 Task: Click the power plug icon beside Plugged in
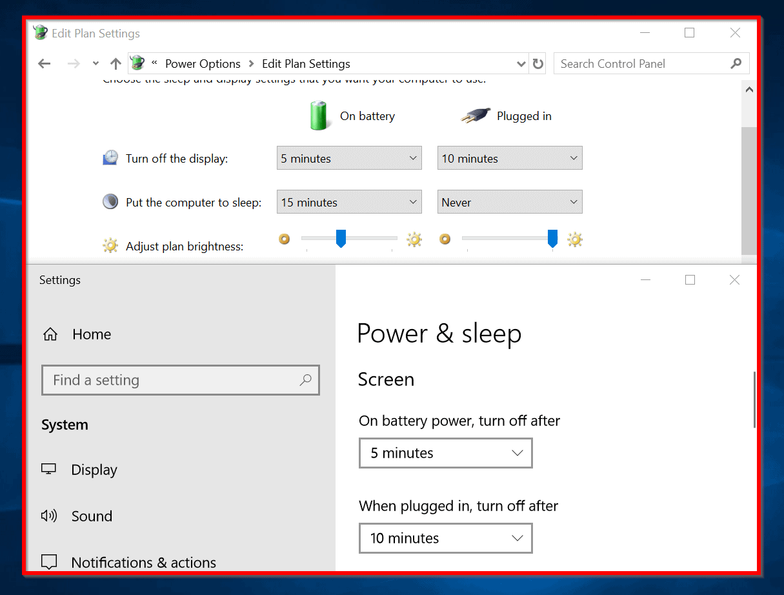tap(475, 115)
